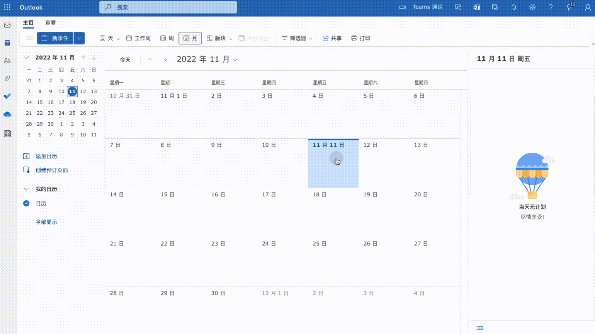Click the 今天 button
This screenshot has width=595, height=334.
(x=125, y=60)
